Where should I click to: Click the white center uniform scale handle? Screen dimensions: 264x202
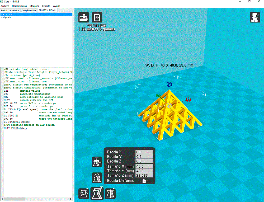pos(169,105)
